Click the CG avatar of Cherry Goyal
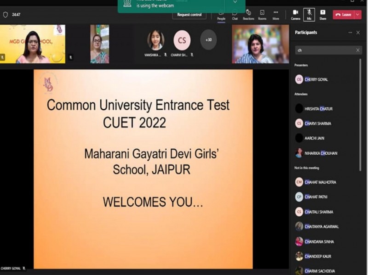368x275 pixels. click(x=299, y=79)
